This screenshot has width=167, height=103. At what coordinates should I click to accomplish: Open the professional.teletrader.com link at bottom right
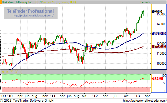145,101
